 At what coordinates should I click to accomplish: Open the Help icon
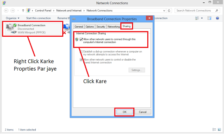coord(217,18)
